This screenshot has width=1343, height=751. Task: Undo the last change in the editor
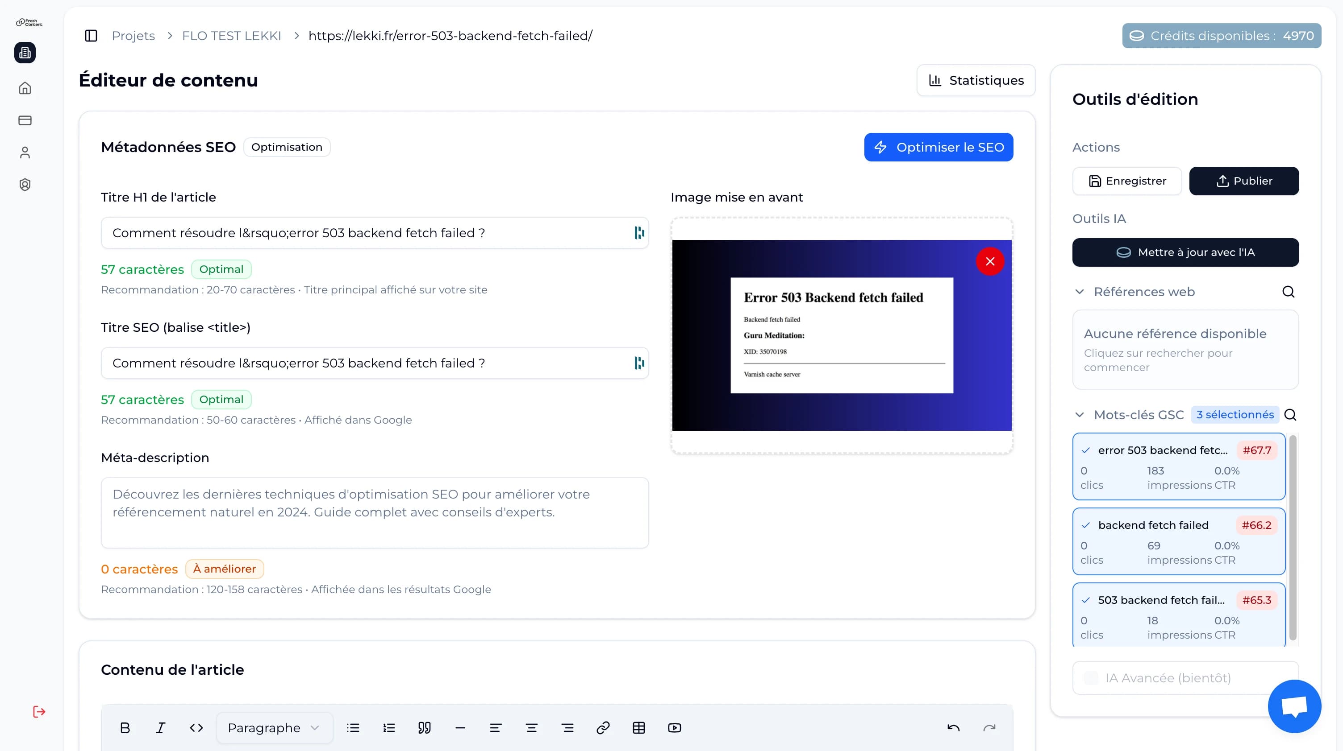pyautogui.click(x=954, y=727)
